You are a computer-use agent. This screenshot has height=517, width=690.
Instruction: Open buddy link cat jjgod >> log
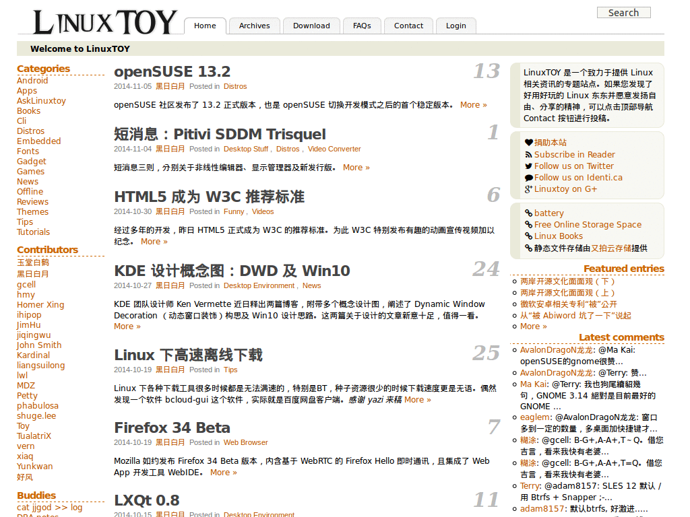coord(50,508)
